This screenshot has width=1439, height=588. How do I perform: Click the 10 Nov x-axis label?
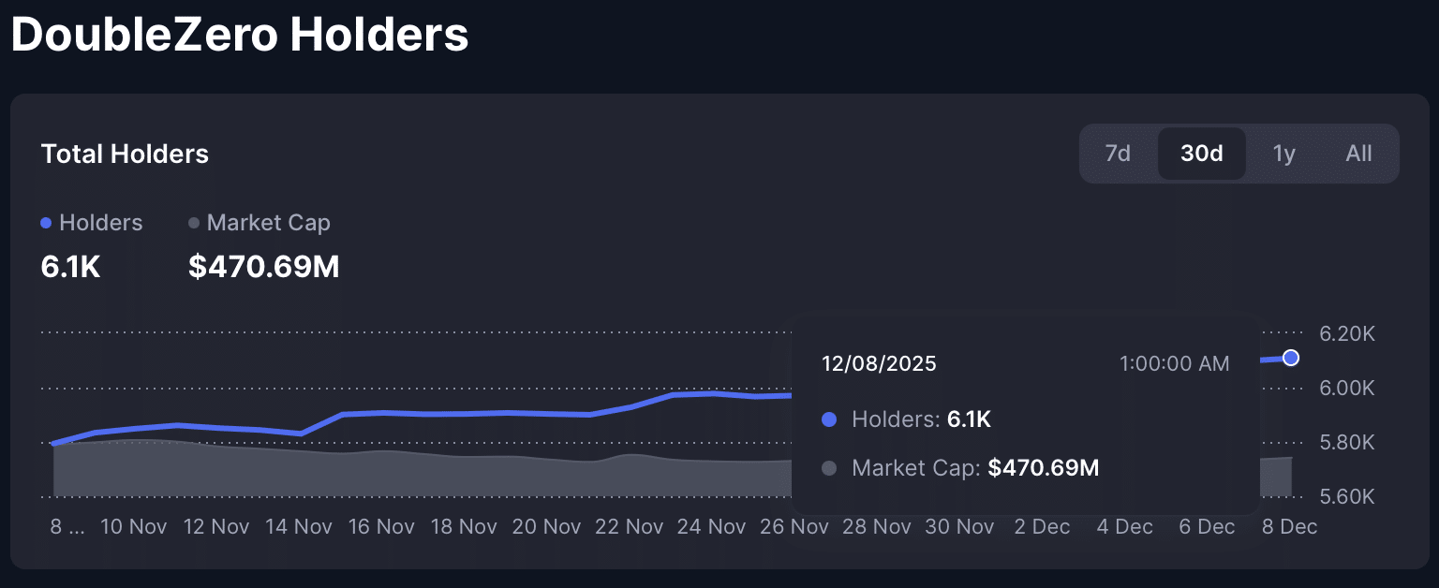point(133,526)
